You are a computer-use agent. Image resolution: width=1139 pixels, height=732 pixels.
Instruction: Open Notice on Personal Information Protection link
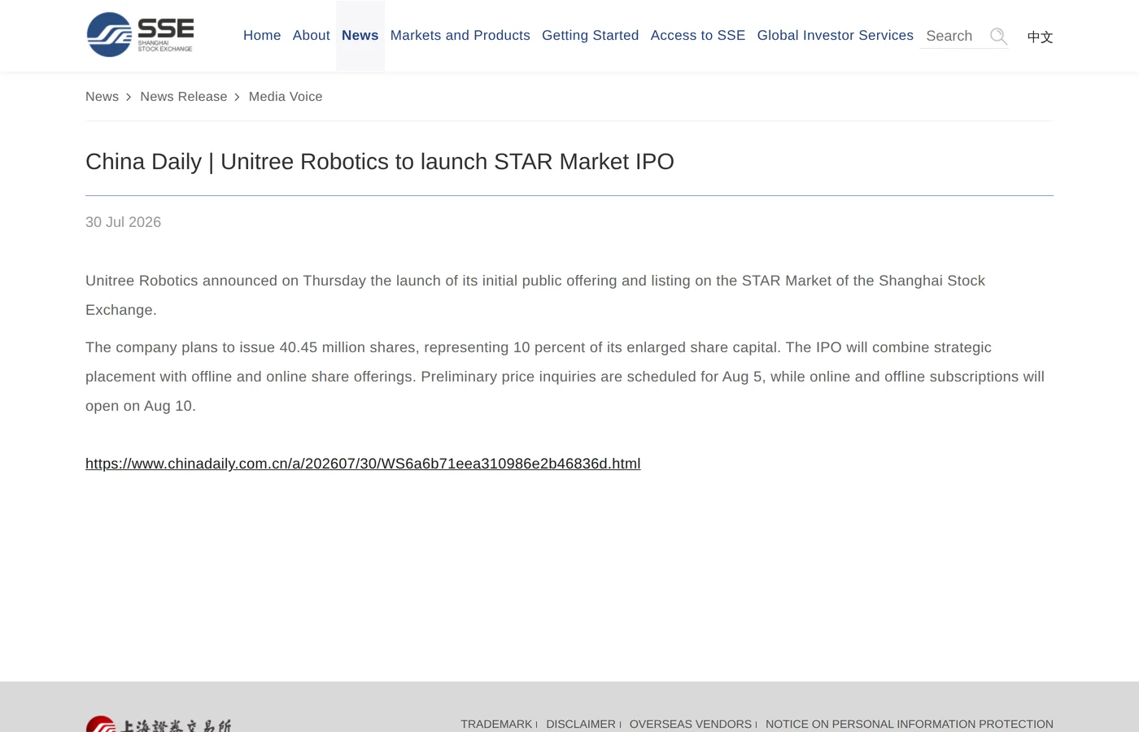point(910,724)
